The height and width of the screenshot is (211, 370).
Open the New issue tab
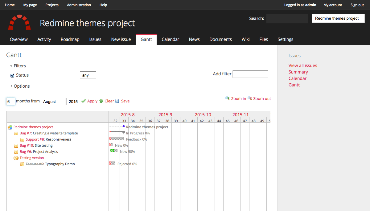click(x=121, y=39)
